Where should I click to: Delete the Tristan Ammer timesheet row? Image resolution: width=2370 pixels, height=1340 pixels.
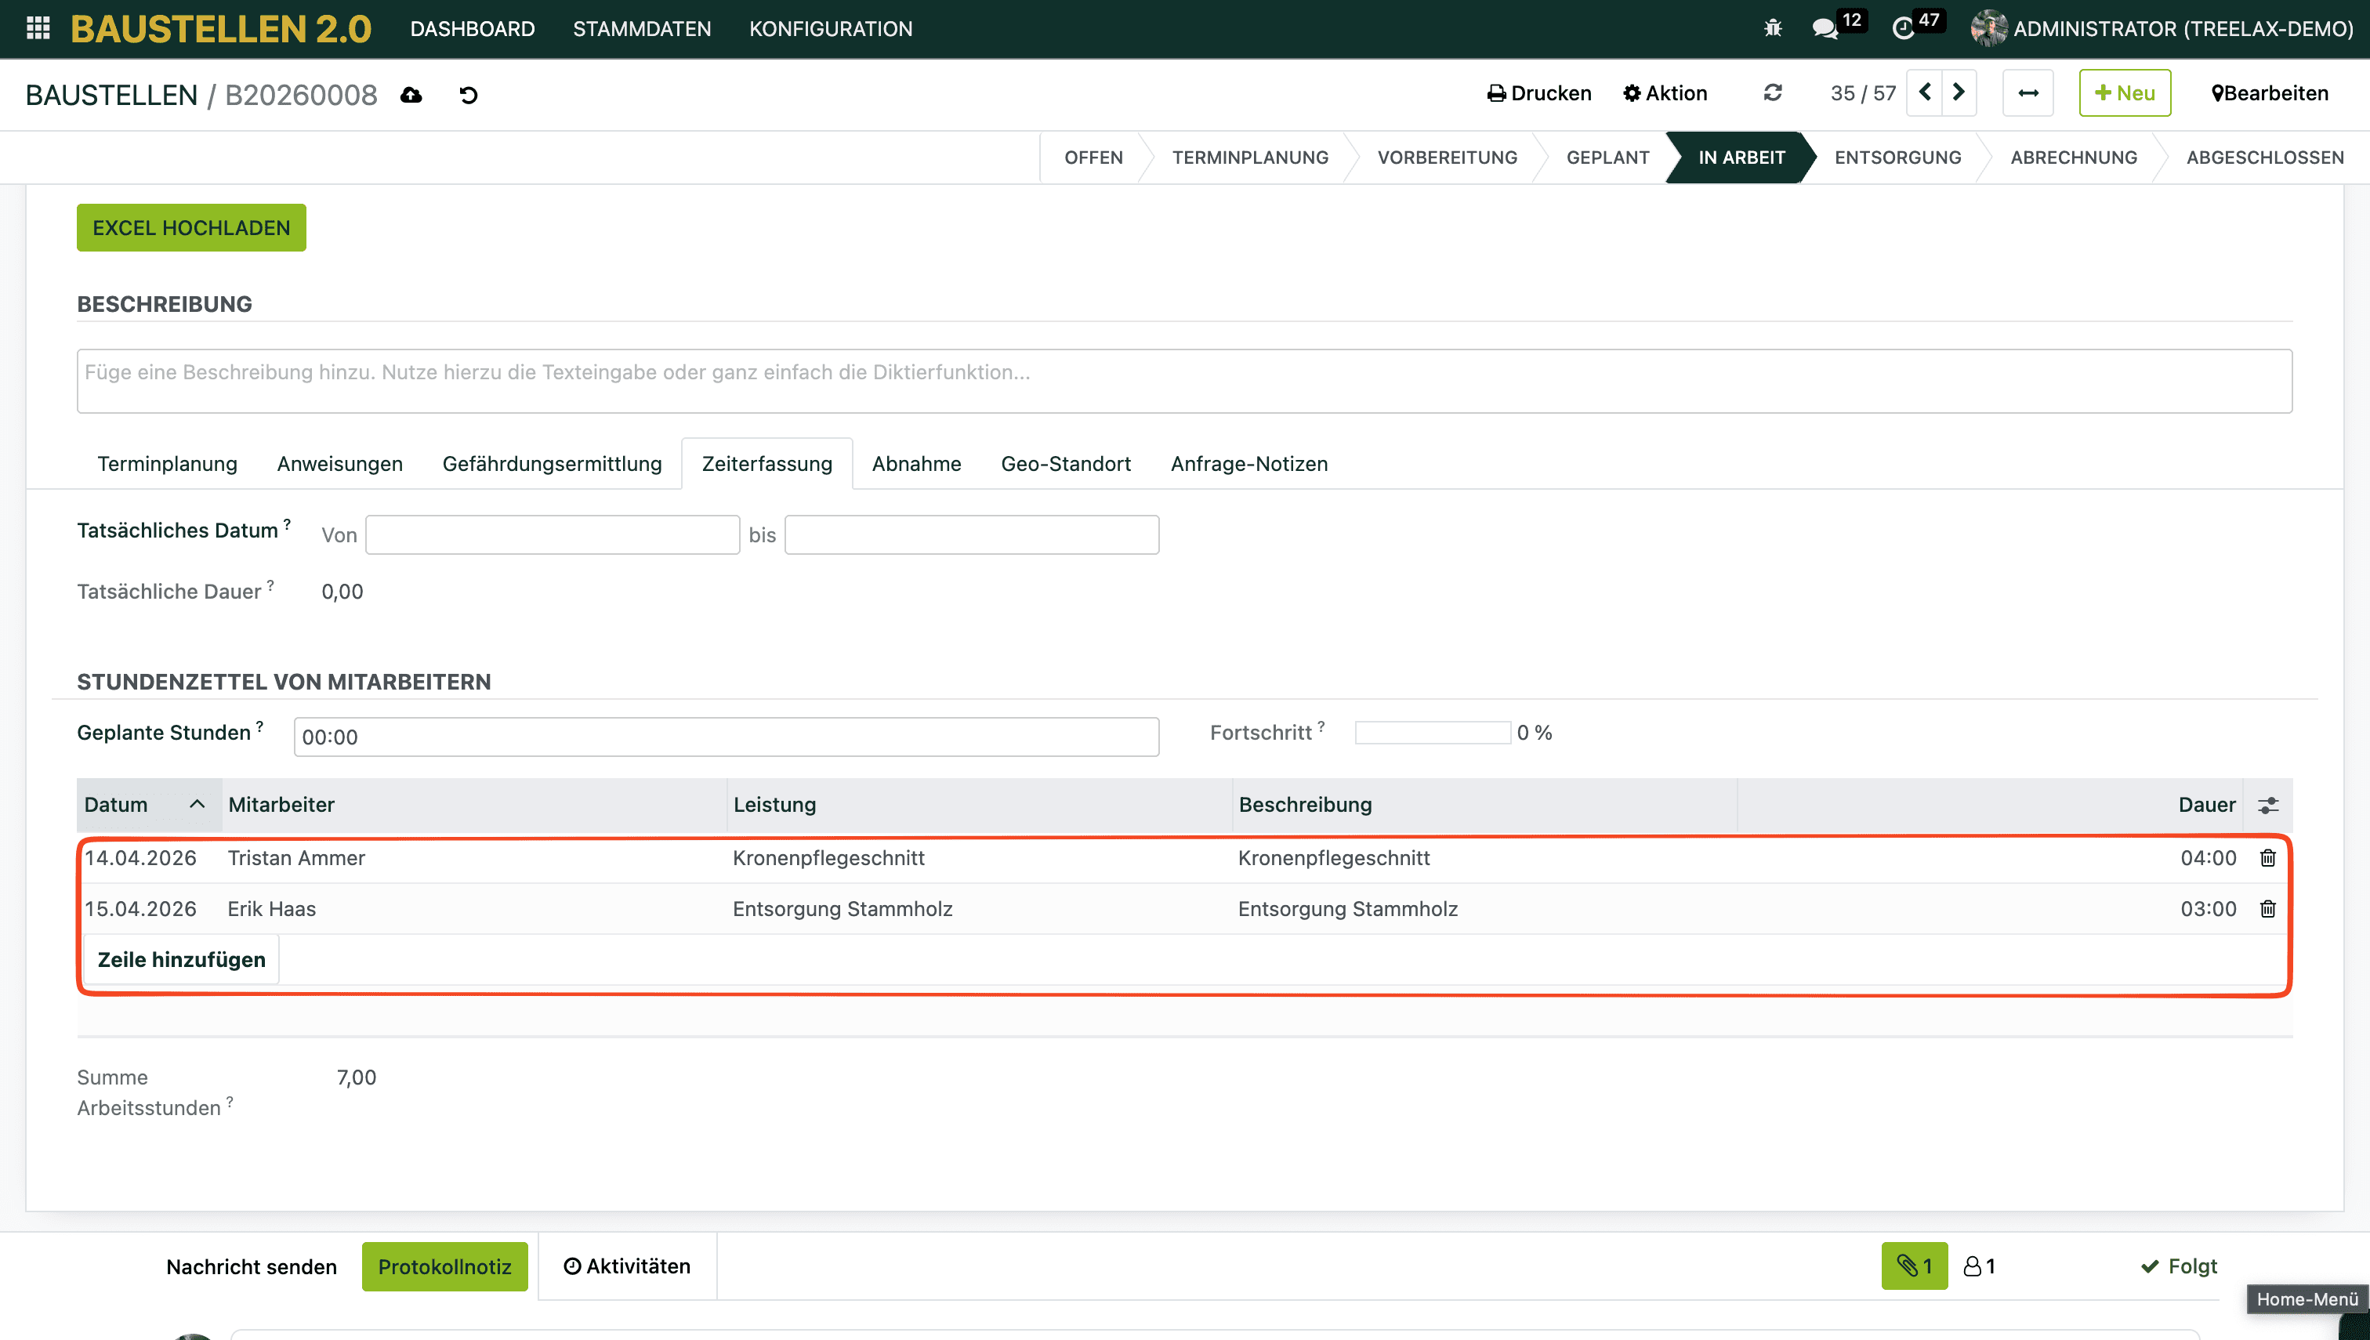pos(2268,858)
